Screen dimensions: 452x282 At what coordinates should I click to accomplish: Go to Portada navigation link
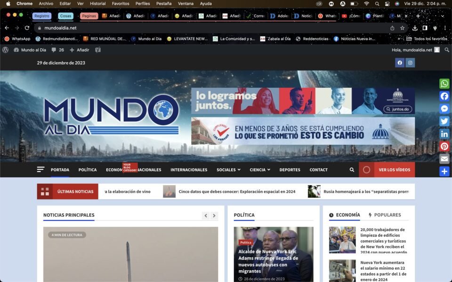pyautogui.click(x=60, y=170)
